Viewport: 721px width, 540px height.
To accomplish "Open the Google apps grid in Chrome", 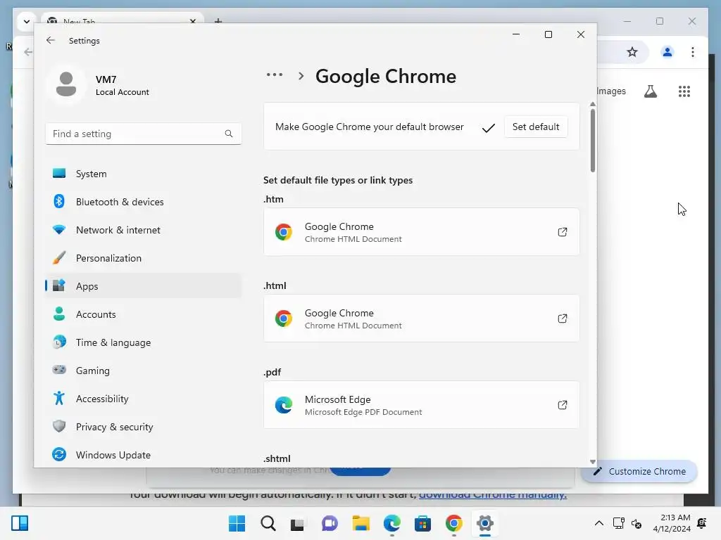I will click(x=684, y=91).
